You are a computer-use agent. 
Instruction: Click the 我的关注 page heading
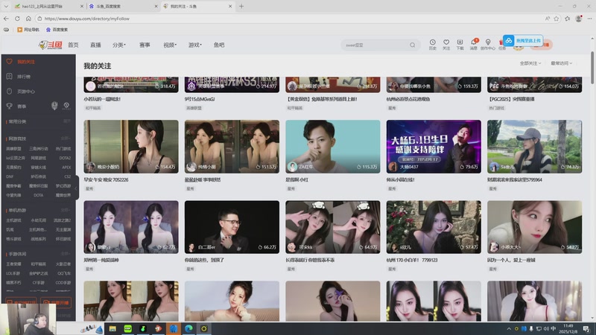click(98, 66)
